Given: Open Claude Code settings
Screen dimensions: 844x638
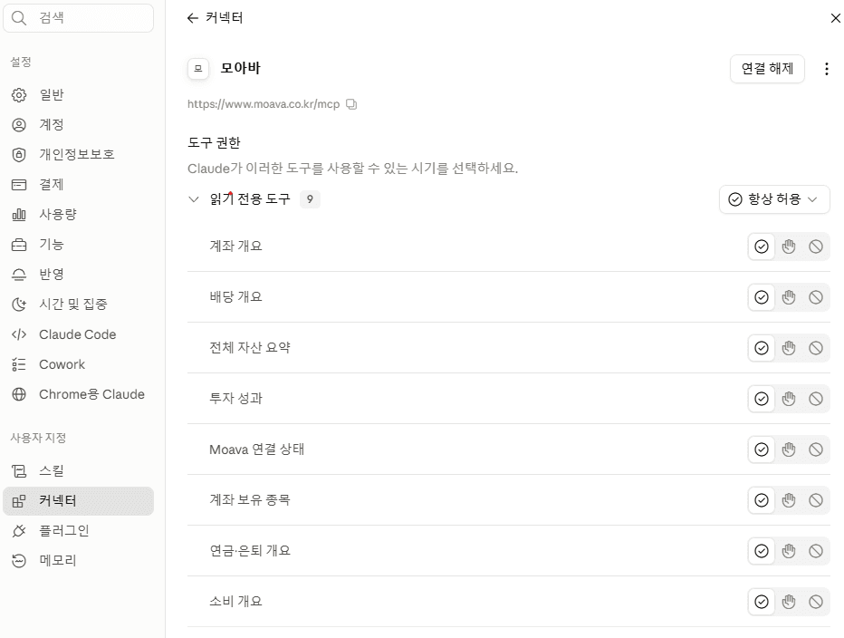Looking at the screenshot, I should pyautogui.click(x=79, y=334).
